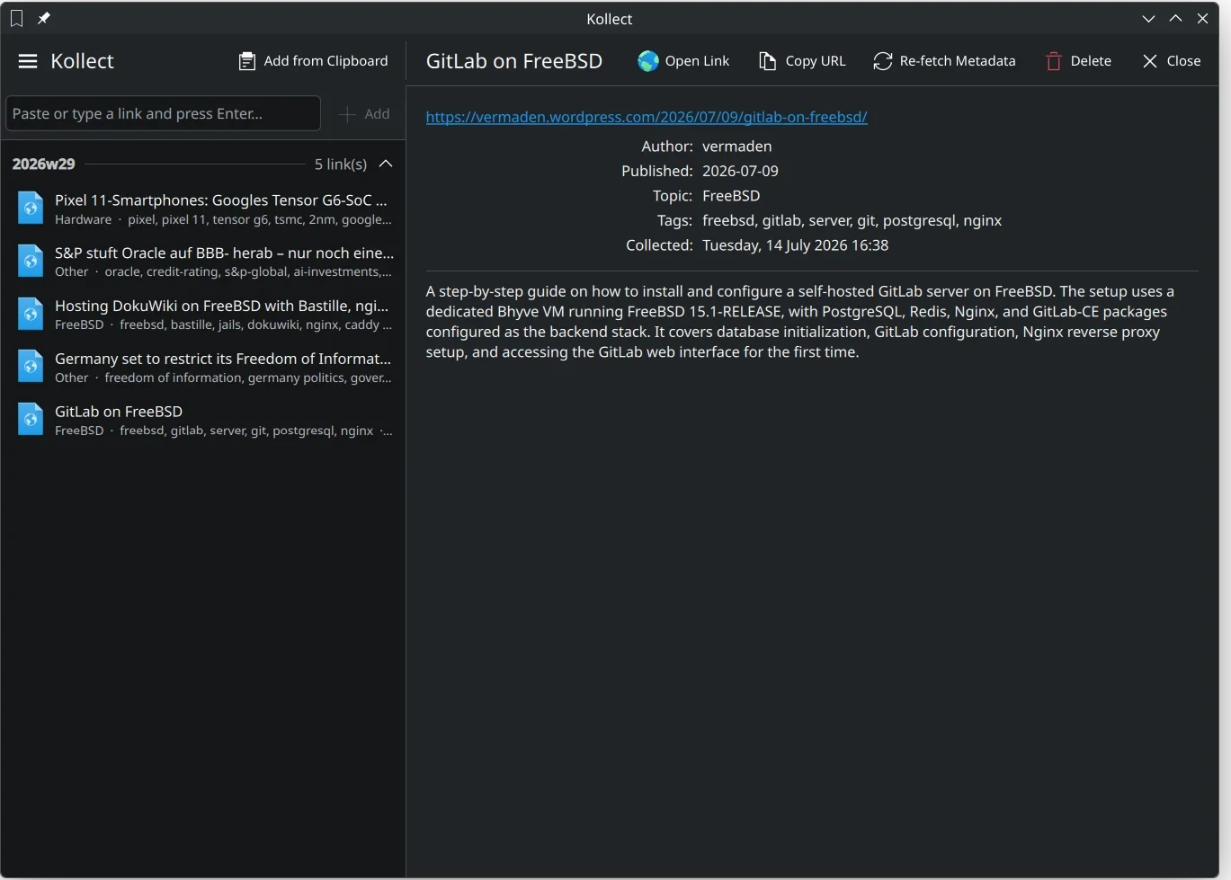Select the Germany Freedom of Information entry
This screenshot has width=1231, height=880.
click(x=203, y=367)
